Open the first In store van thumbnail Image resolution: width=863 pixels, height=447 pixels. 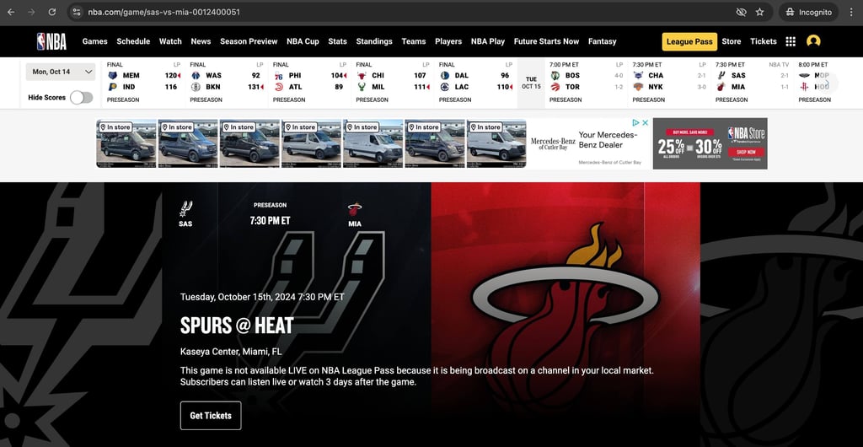(x=126, y=143)
